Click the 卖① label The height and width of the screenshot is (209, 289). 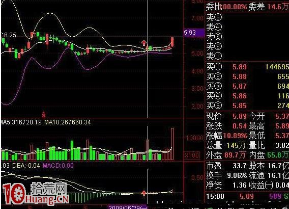tap(214, 56)
